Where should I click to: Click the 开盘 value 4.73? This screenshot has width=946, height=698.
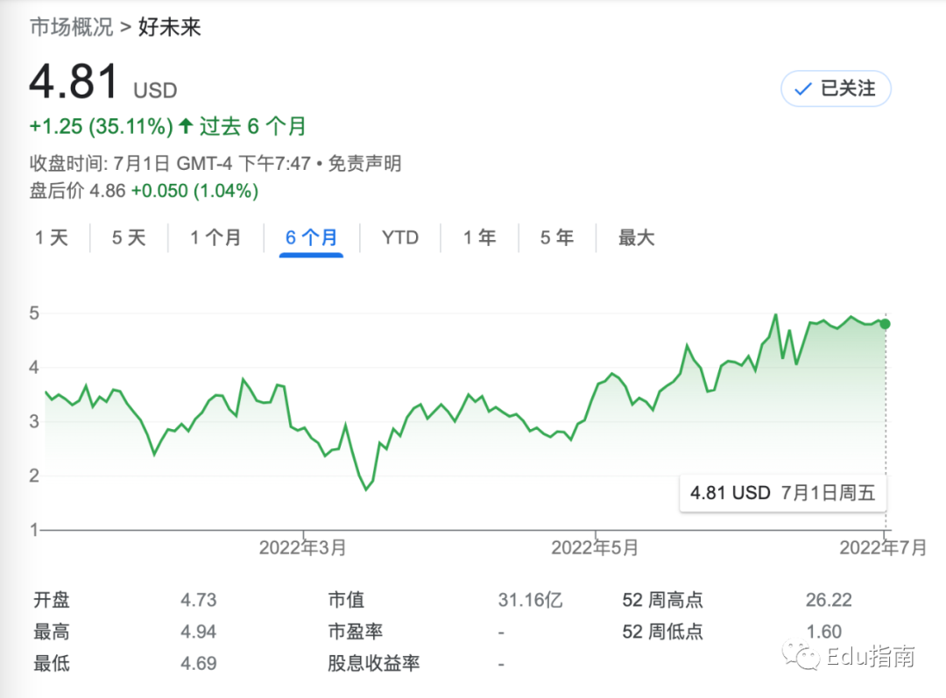(x=199, y=600)
